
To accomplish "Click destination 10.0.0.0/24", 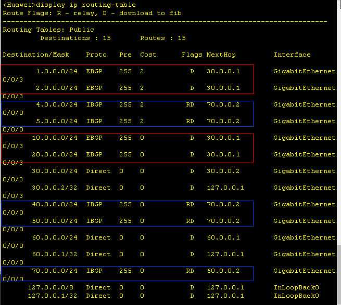I will (55, 138).
